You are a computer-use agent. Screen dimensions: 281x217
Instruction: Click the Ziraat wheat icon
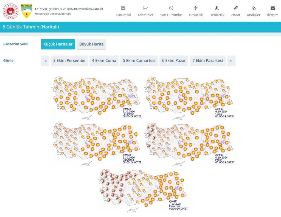[x=235, y=8]
